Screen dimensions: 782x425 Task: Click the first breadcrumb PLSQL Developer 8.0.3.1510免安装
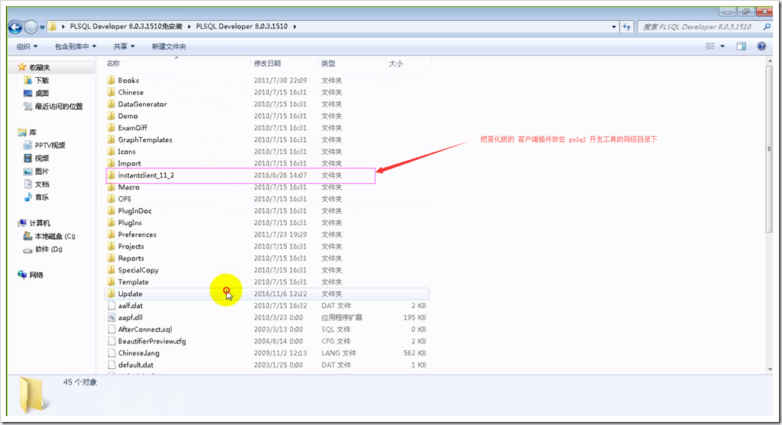coord(126,26)
